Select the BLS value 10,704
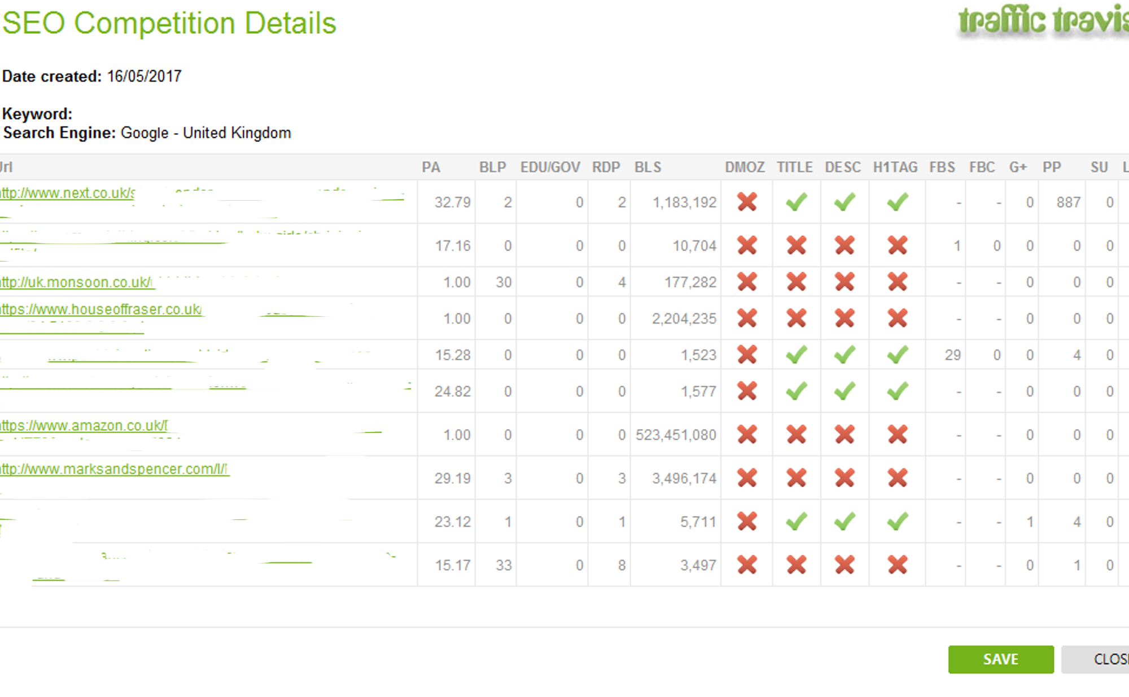This screenshot has height=697, width=1129. point(694,246)
